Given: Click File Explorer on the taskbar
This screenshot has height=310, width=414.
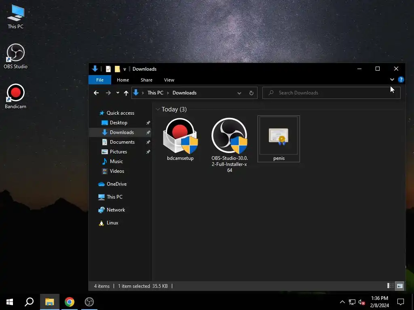Looking at the screenshot, I should [49, 302].
